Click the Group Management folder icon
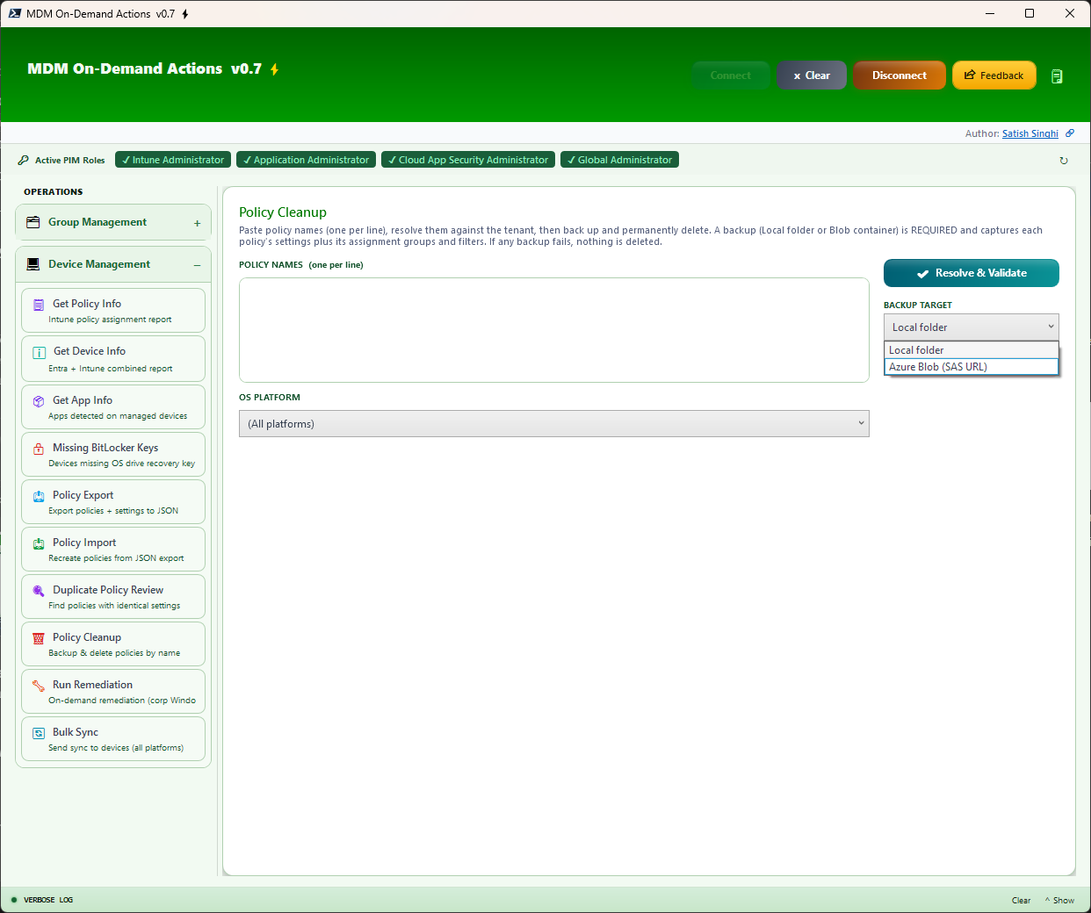The width and height of the screenshot is (1091, 913). pos(33,222)
